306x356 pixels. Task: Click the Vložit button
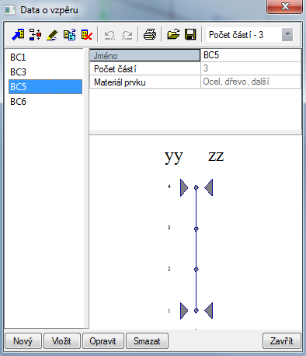pyautogui.click(x=62, y=341)
